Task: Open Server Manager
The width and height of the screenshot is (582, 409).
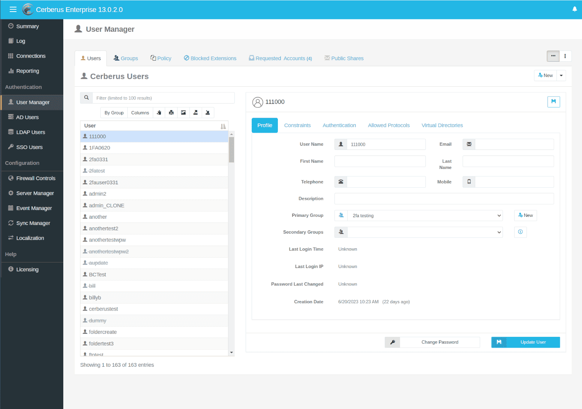Action: (35, 193)
